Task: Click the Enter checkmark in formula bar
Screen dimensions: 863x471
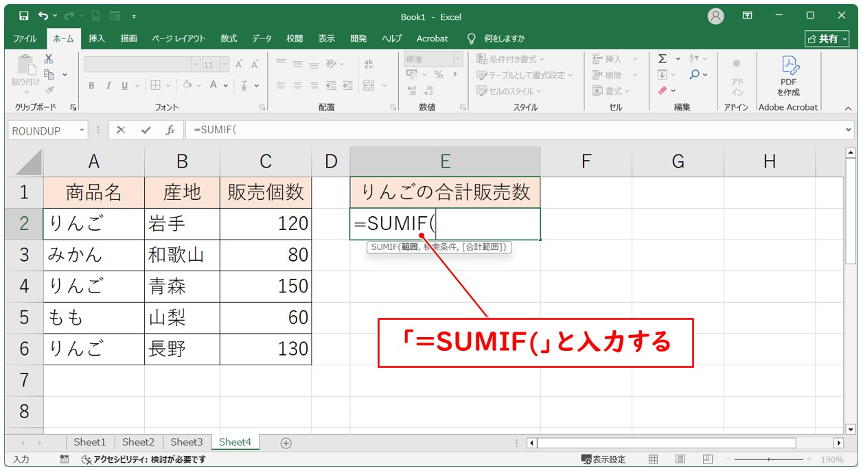Action: click(x=145, y=130)
